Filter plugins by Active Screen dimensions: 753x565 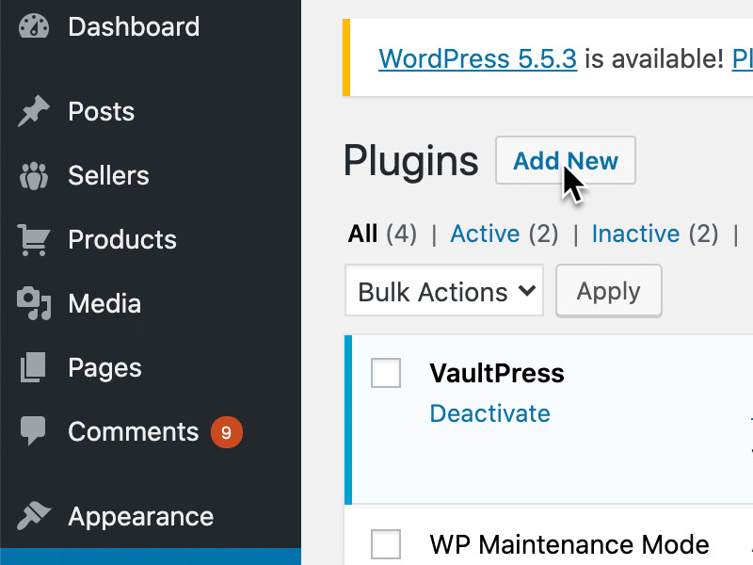click(485, 234)
